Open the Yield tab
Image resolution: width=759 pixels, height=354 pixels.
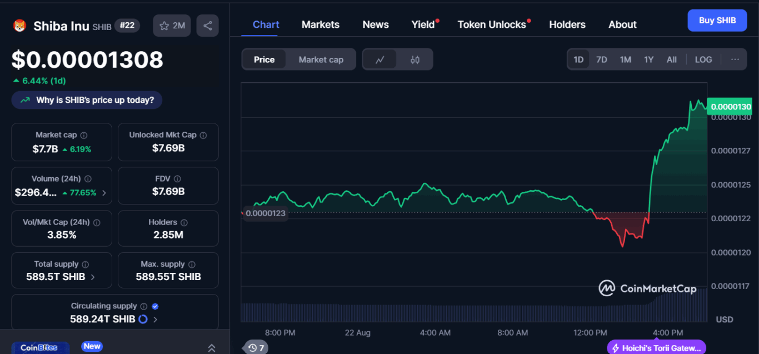coord(423,24)
